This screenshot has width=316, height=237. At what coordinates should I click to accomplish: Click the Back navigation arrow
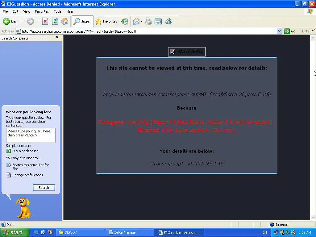(6, 21)
